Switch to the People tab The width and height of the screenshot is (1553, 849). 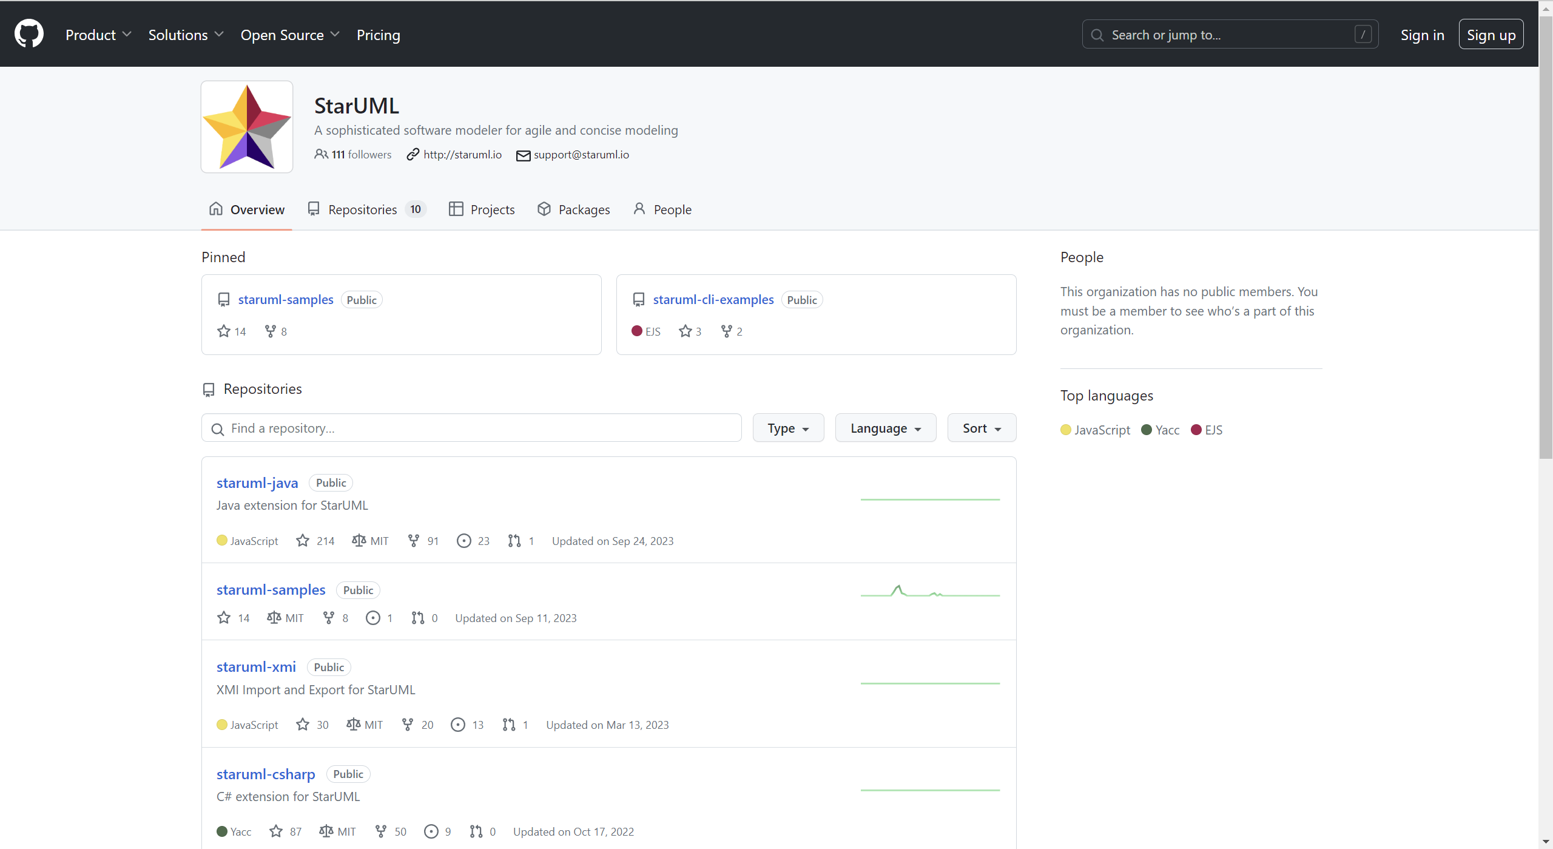(662, 209)
